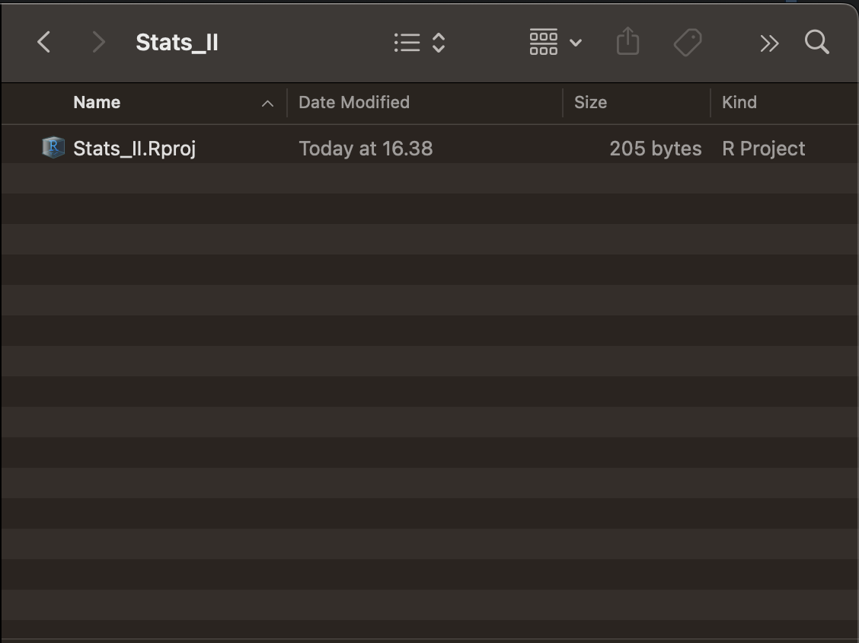
Task: Click the Edit Tags icon
Action: [688, 42]
